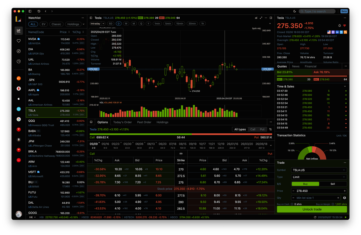Image resolution: width=361 pixels, height=235 pixels.
Task: Select the Classic watchlist filter
Action: pos(56,24)
